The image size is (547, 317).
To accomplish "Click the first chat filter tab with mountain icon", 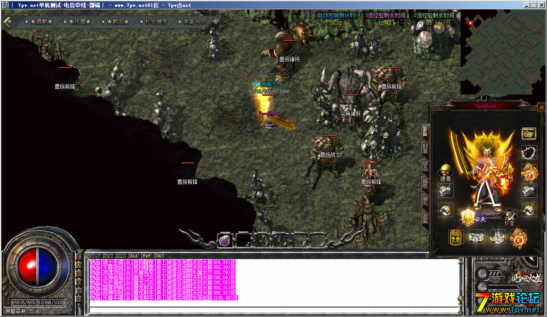I will click(x=95, y=256).
